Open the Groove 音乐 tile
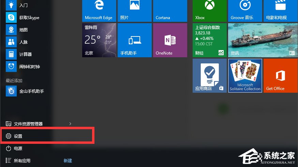Viewport: 298px width, 167px height. tap(245, 11)
